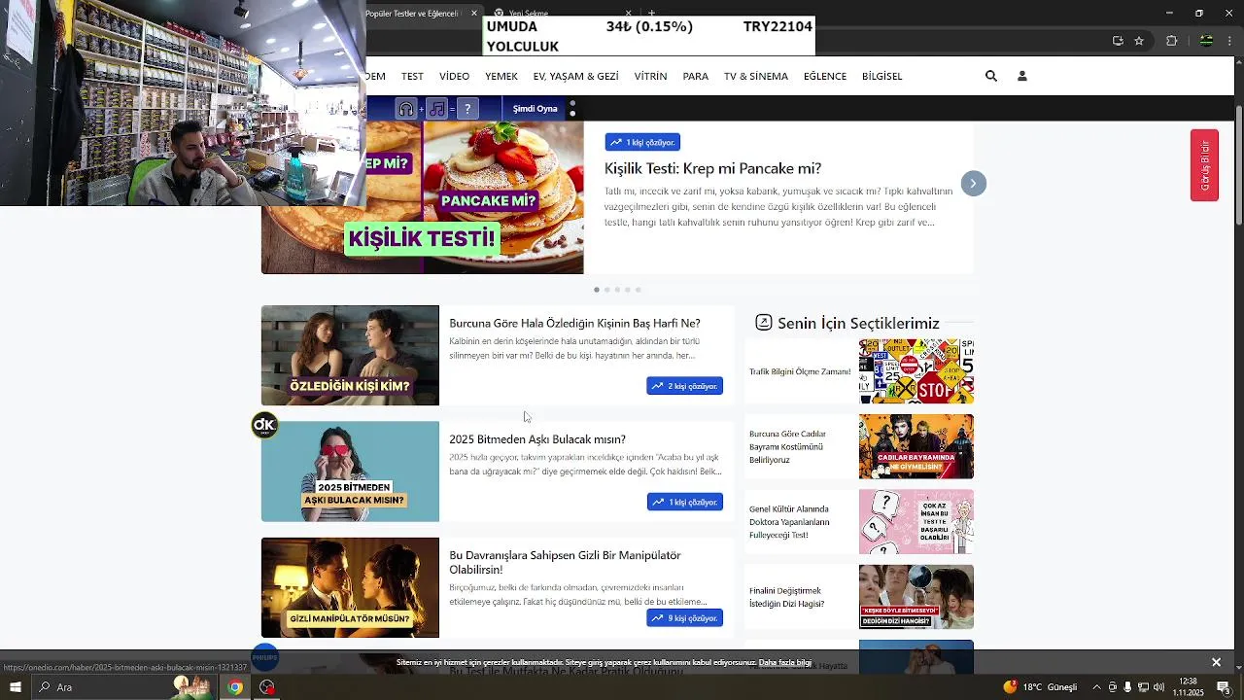The width and height of the screenshot is (1244, 700).
Task: Click the Cadılar Bayramında costume thumbnail
Action: tap(916, 446)
